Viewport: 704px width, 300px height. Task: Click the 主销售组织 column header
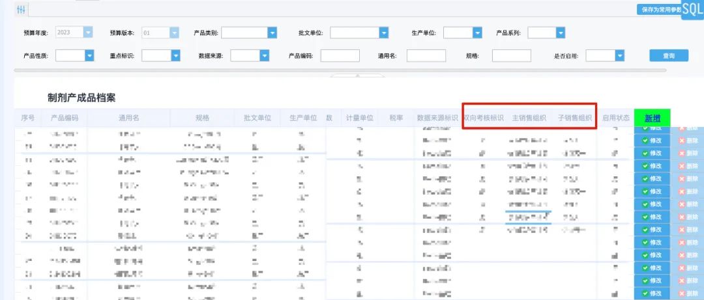529,118
